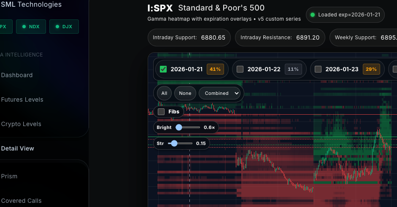Click the 0.6× brightness value
The height and width of the screenshot is (207, 397).
click(209, 127)
